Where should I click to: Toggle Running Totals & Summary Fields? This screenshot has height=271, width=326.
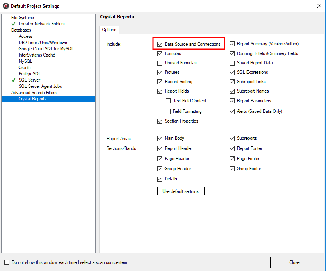[x=232, y=53]
